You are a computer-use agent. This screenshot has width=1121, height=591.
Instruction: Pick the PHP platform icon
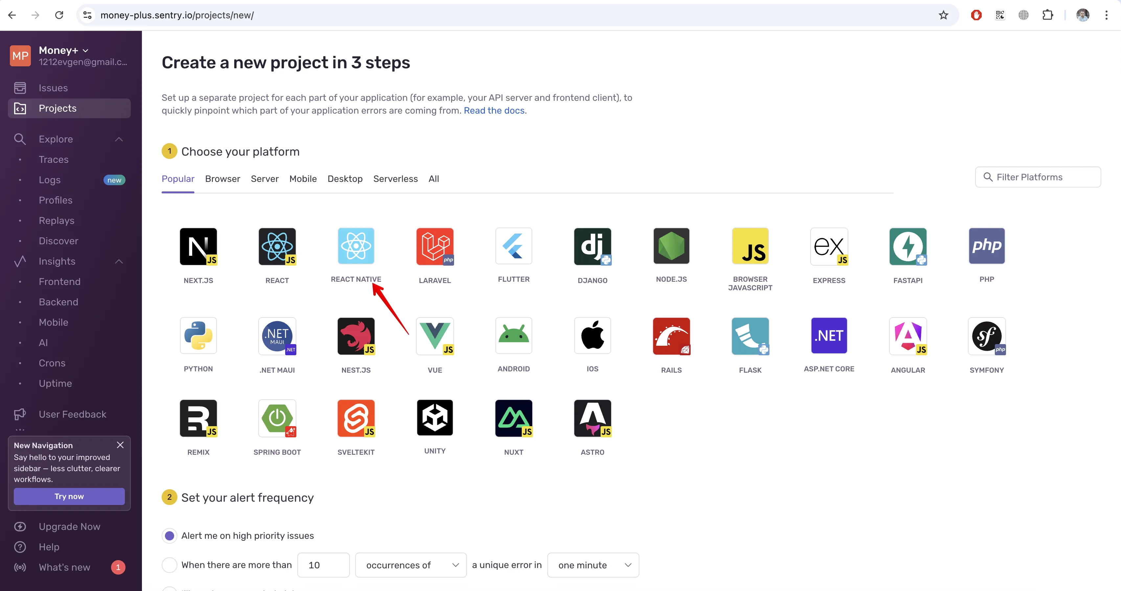point(987,246)
